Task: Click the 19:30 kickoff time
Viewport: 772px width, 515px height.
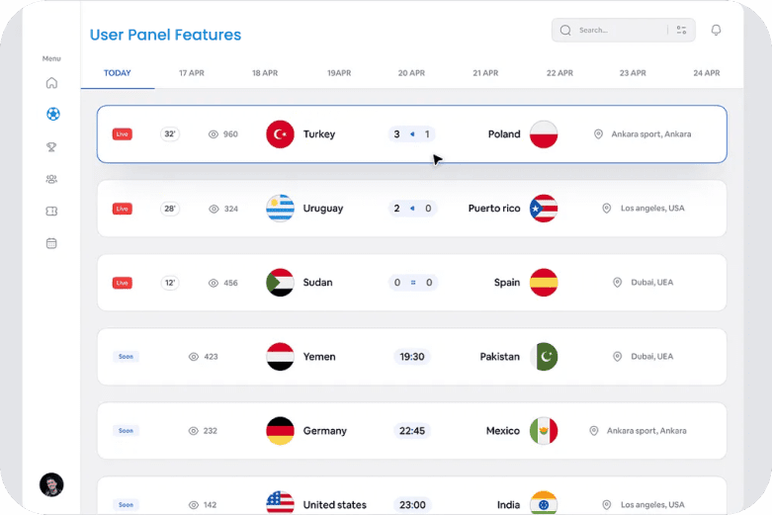Action: (x=412, y=357)
